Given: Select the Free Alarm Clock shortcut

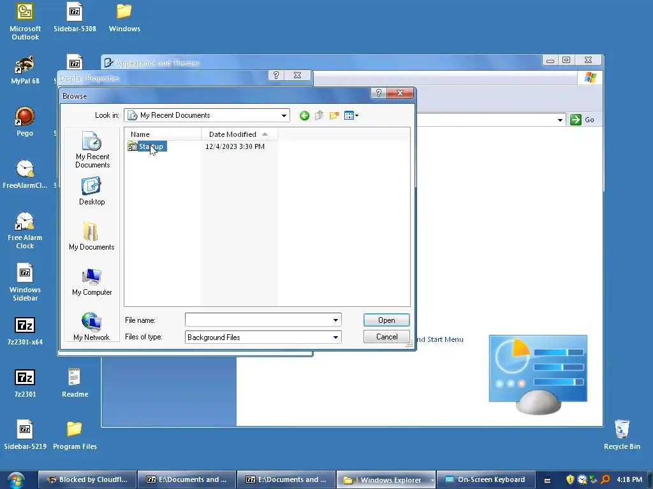Looking at the screenshot, I should (x=25, y=230).
